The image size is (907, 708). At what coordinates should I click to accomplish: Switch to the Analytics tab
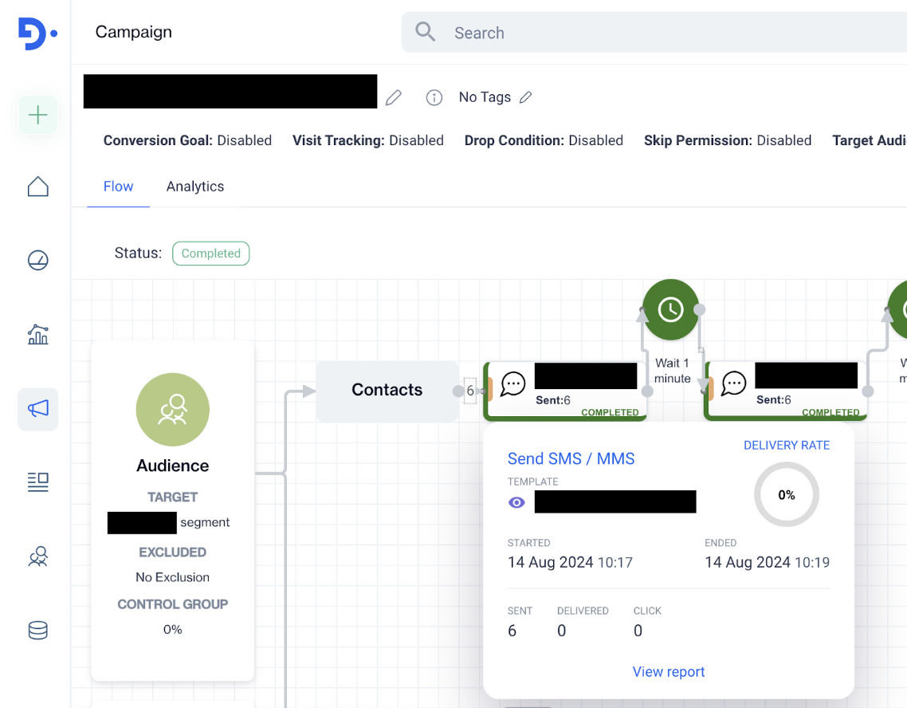tap(195, 187)
